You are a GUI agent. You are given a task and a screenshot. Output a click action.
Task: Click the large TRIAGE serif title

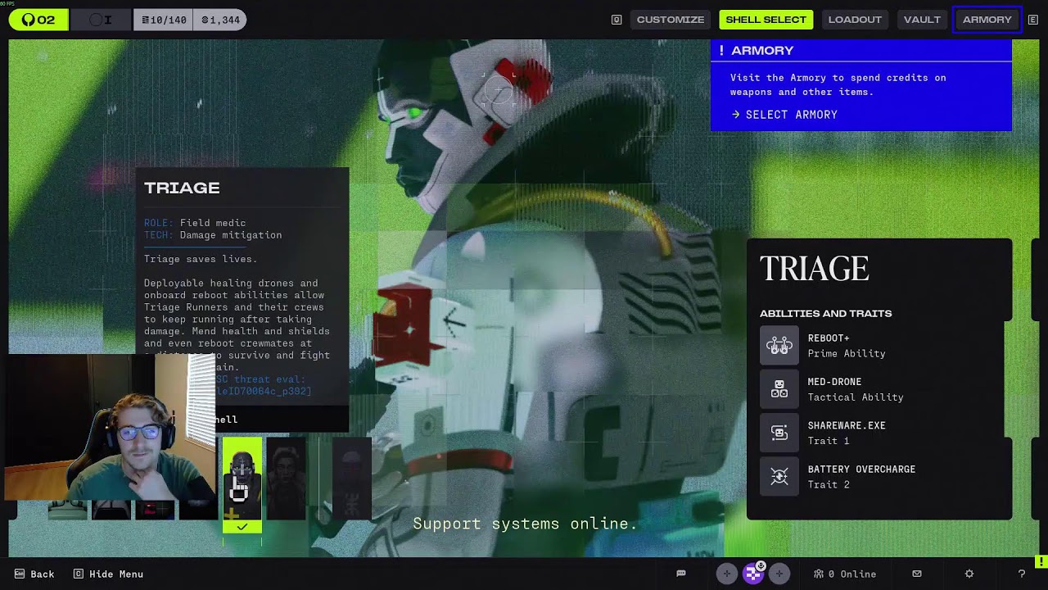click(814, 269)
